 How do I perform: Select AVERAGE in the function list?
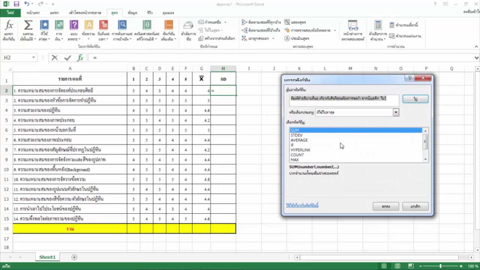pos(356,140)
